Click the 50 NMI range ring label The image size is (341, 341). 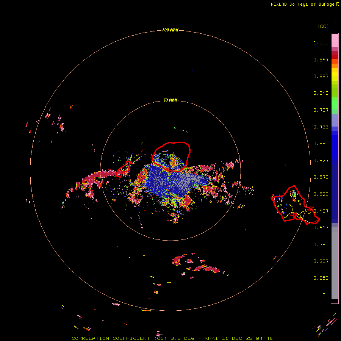[x=170, y=100]
